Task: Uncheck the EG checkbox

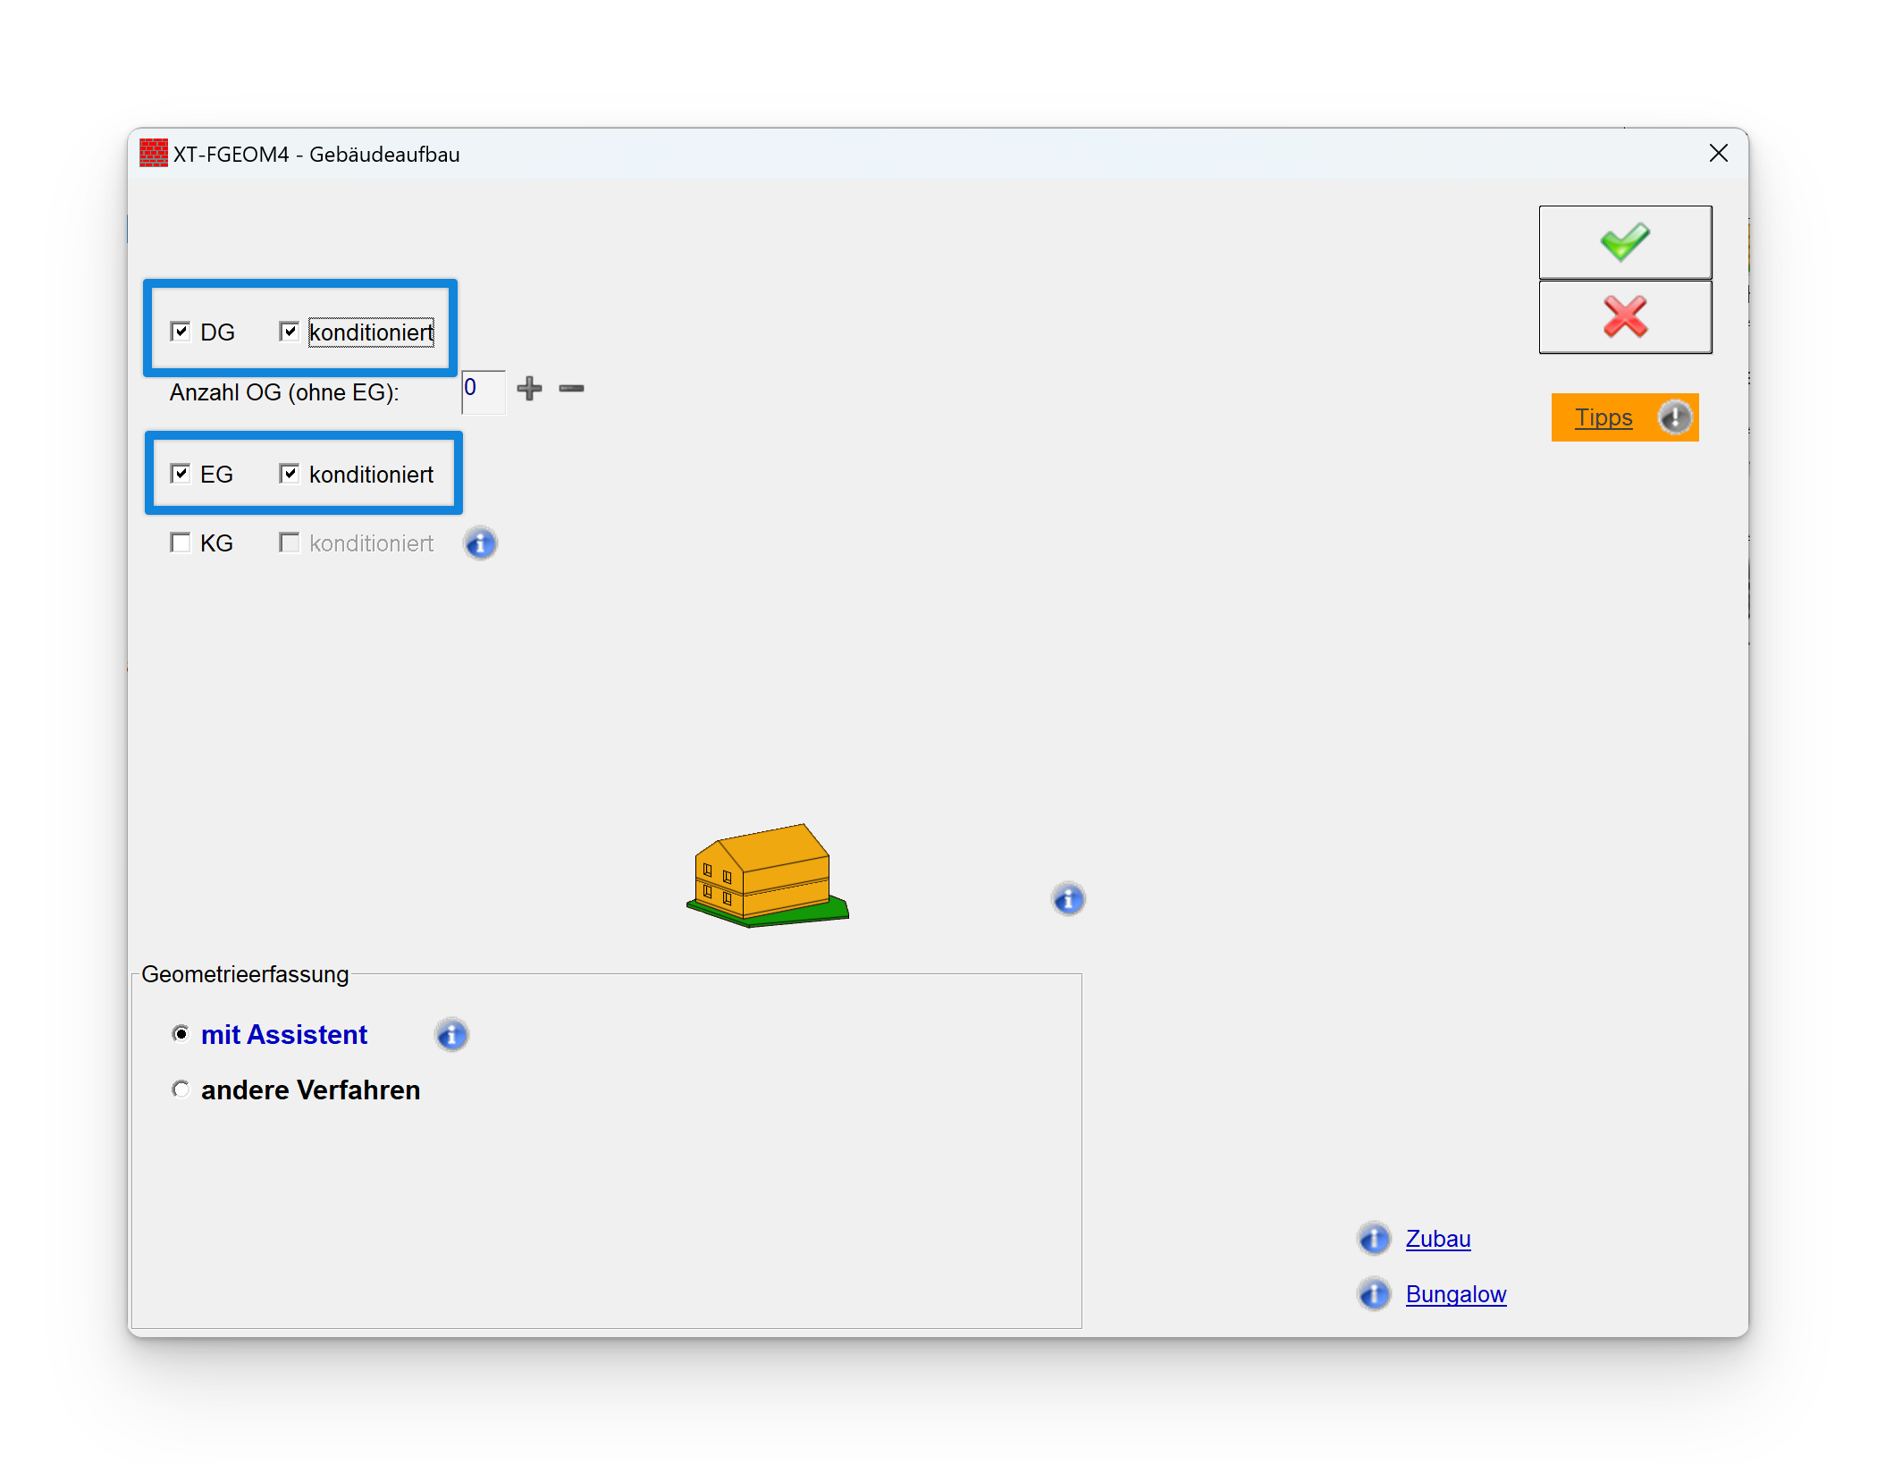Action: 181,474
